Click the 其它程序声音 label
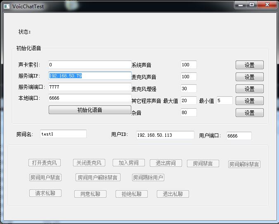Screen dimensions: 279x224 [x=146, y=101]
